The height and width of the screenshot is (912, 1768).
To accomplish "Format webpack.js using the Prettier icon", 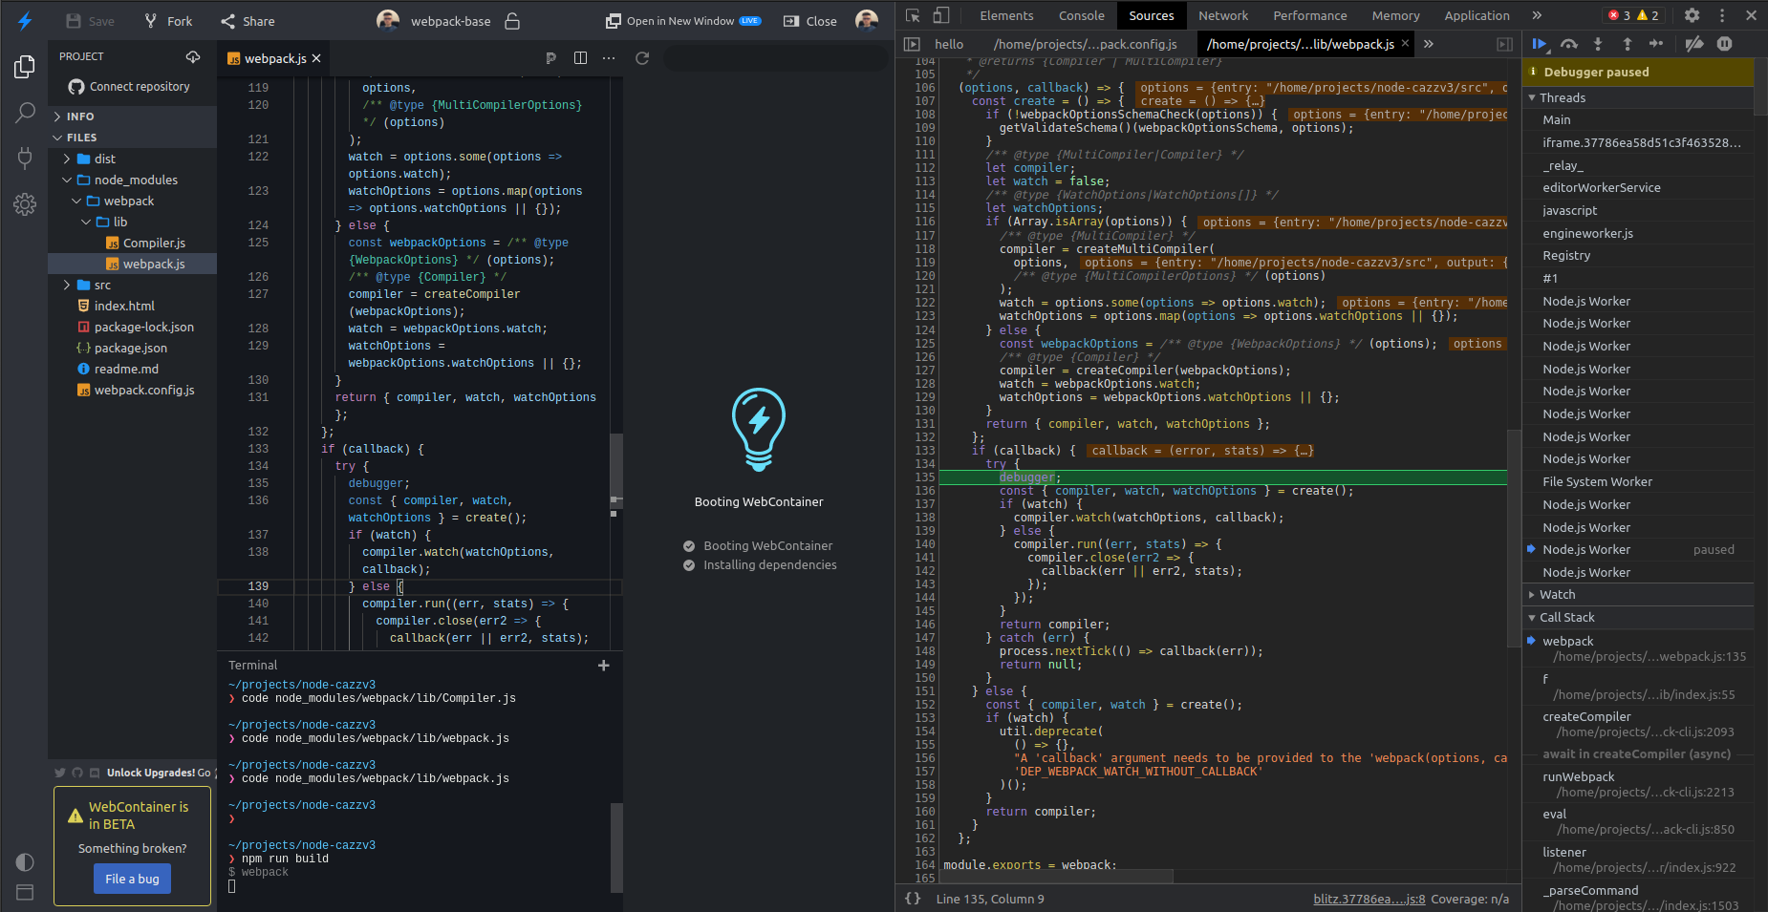I will pos(551,57).
